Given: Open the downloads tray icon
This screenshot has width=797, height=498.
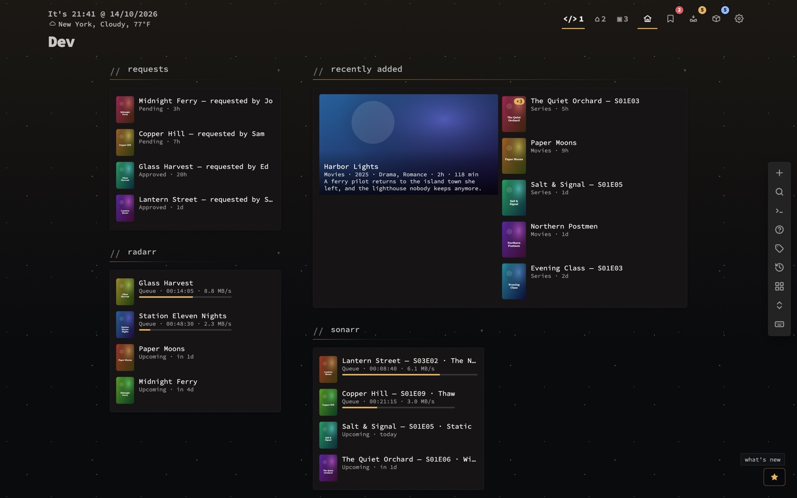Looking at the screenshot, I should tap(693, 18).
